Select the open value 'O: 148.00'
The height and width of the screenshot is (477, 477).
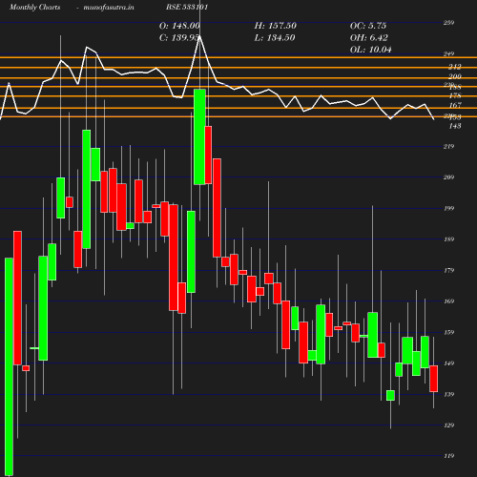pos(179,26)
